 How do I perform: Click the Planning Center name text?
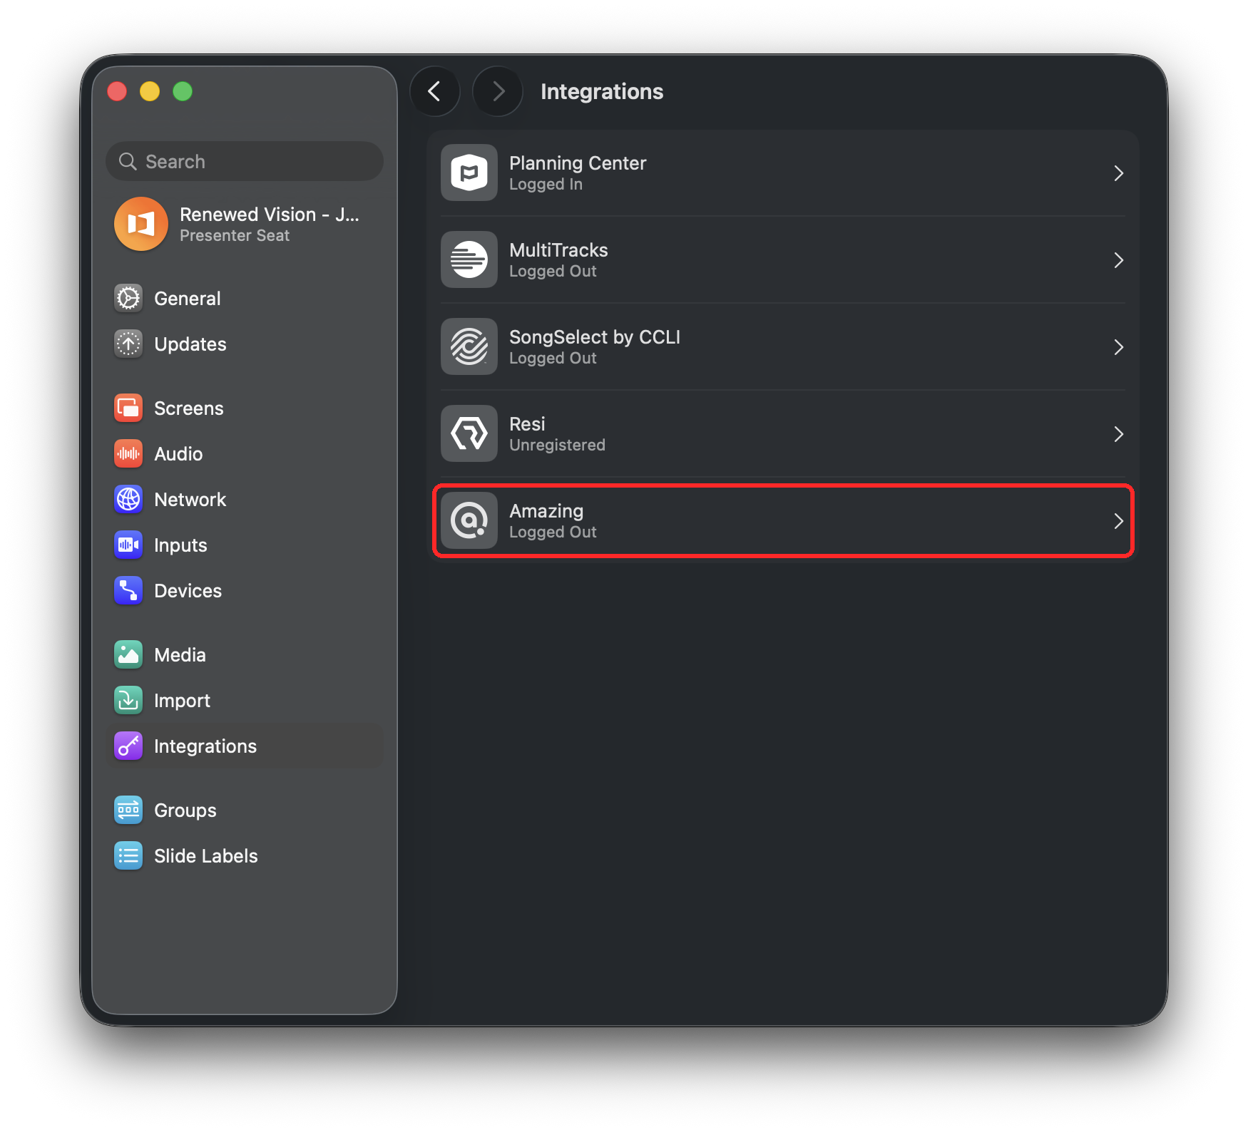[578, 163]
